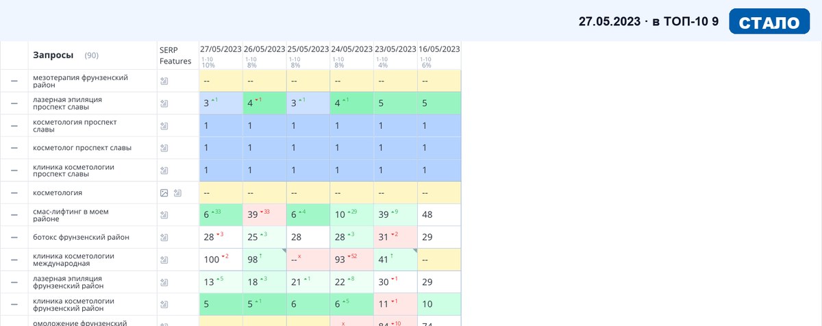Viewport: 822px width, 326px height.
Task: Open SERP feature icon for клиника косметологии проспект славы
Action: click(164, 171)
